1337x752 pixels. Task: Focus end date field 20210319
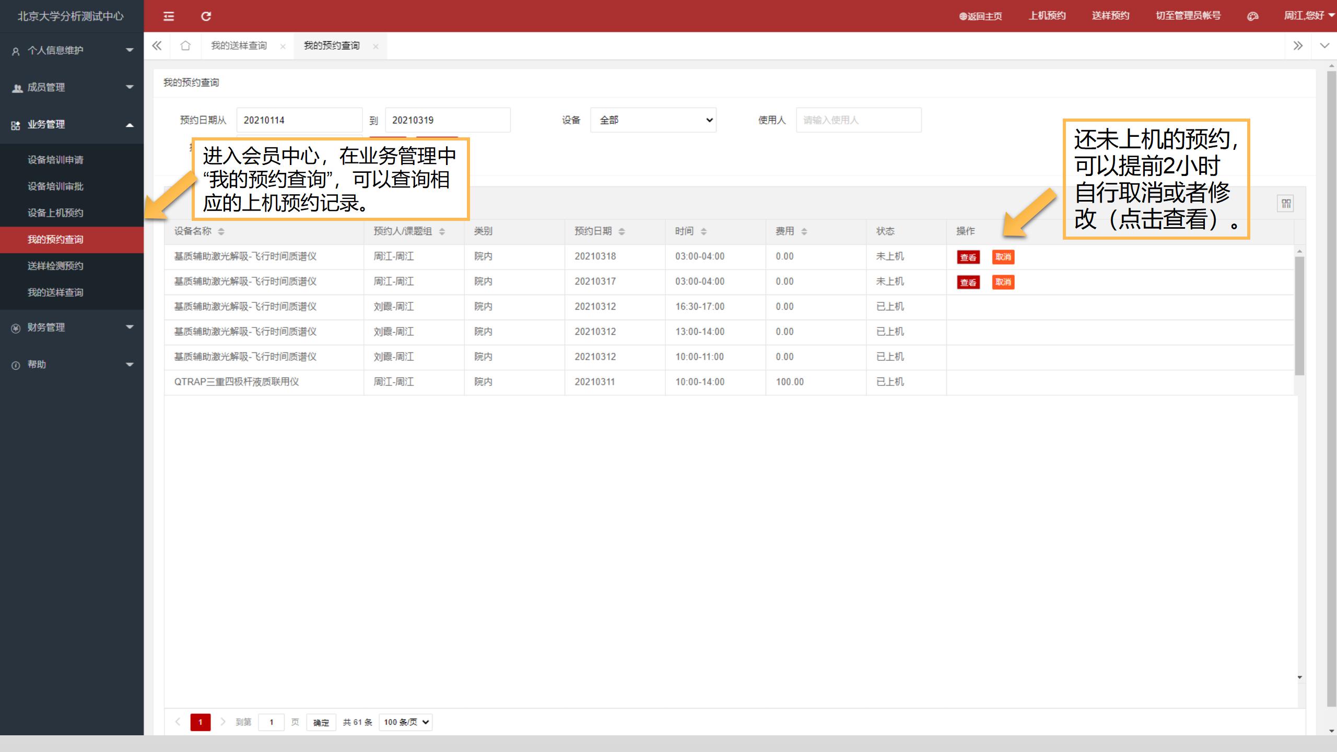point(448,120)
